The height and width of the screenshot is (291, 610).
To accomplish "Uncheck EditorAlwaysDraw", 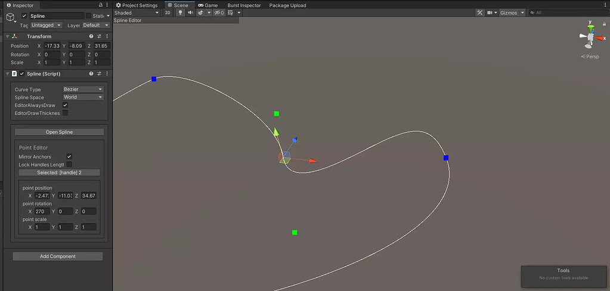I will coord(66,105).
